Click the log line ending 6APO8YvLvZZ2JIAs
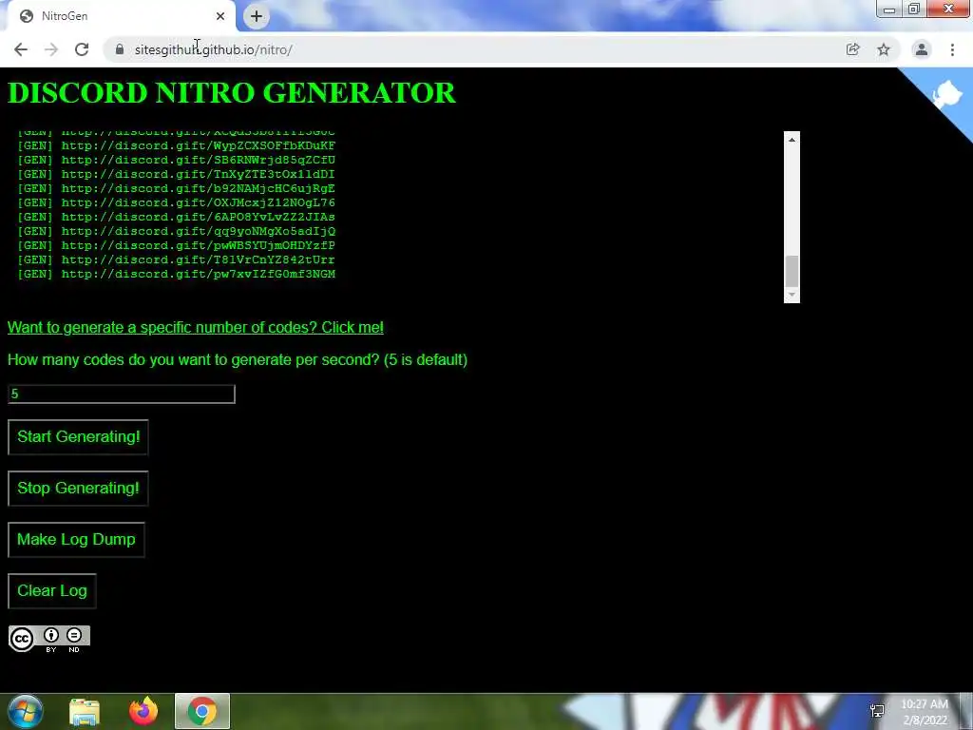The width and height of the screenshot is (973, 730). tap(177, 218)
